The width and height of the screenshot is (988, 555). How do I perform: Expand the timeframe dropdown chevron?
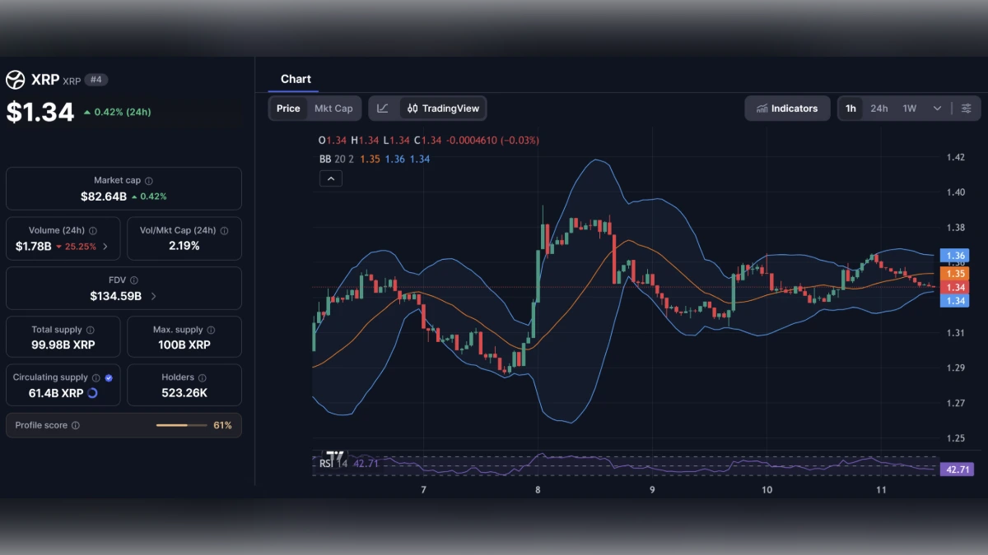937,108
